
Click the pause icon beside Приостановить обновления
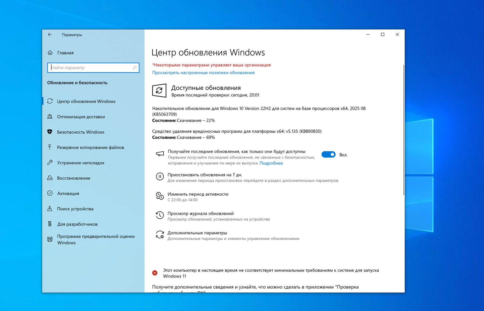click(x=160, y=176)
